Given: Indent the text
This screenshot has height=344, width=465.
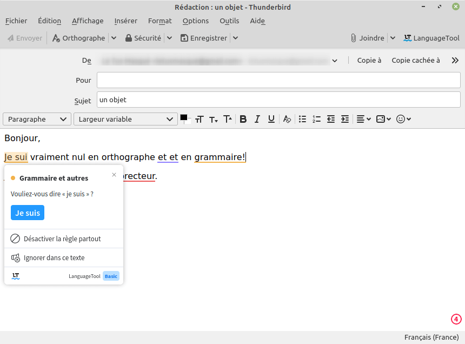Looking at the screenshot, I should [344, 119].
